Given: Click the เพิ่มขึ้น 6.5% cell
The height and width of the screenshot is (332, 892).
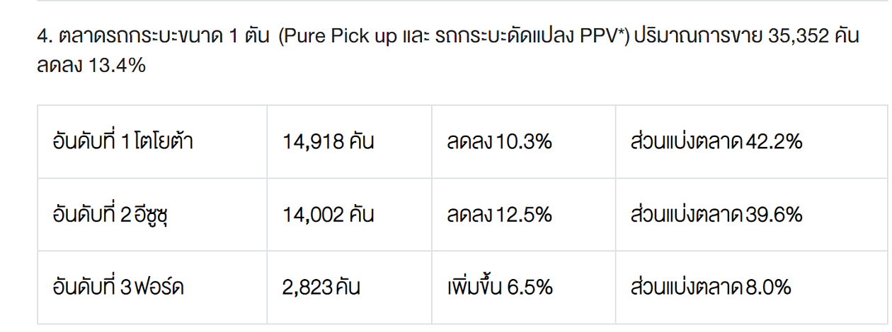Looking at the screenshot, I should click(x=500, y=287).
